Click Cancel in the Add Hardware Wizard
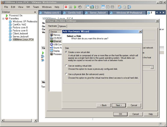Screen dimensions: 167x127 [134, 105]
